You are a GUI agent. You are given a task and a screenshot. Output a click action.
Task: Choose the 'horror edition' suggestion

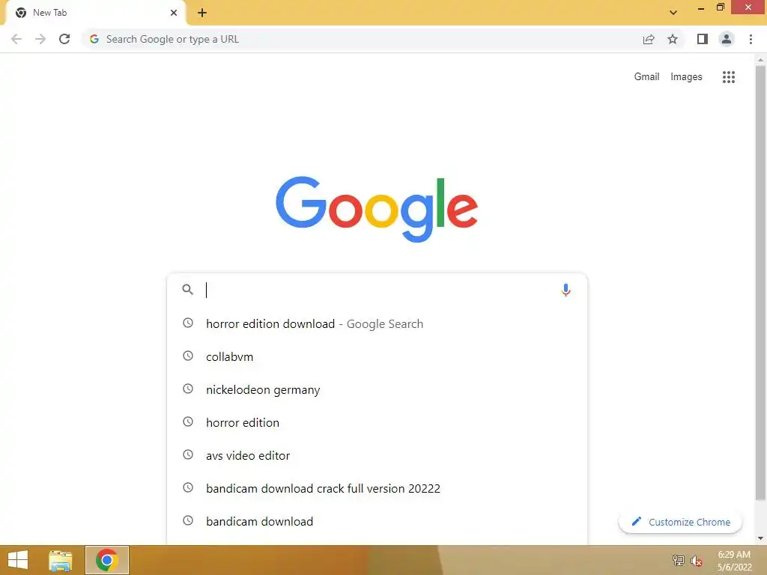[377, 422]
